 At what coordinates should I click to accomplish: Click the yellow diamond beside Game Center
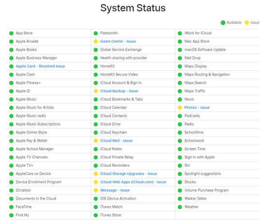tap(96, 42)
